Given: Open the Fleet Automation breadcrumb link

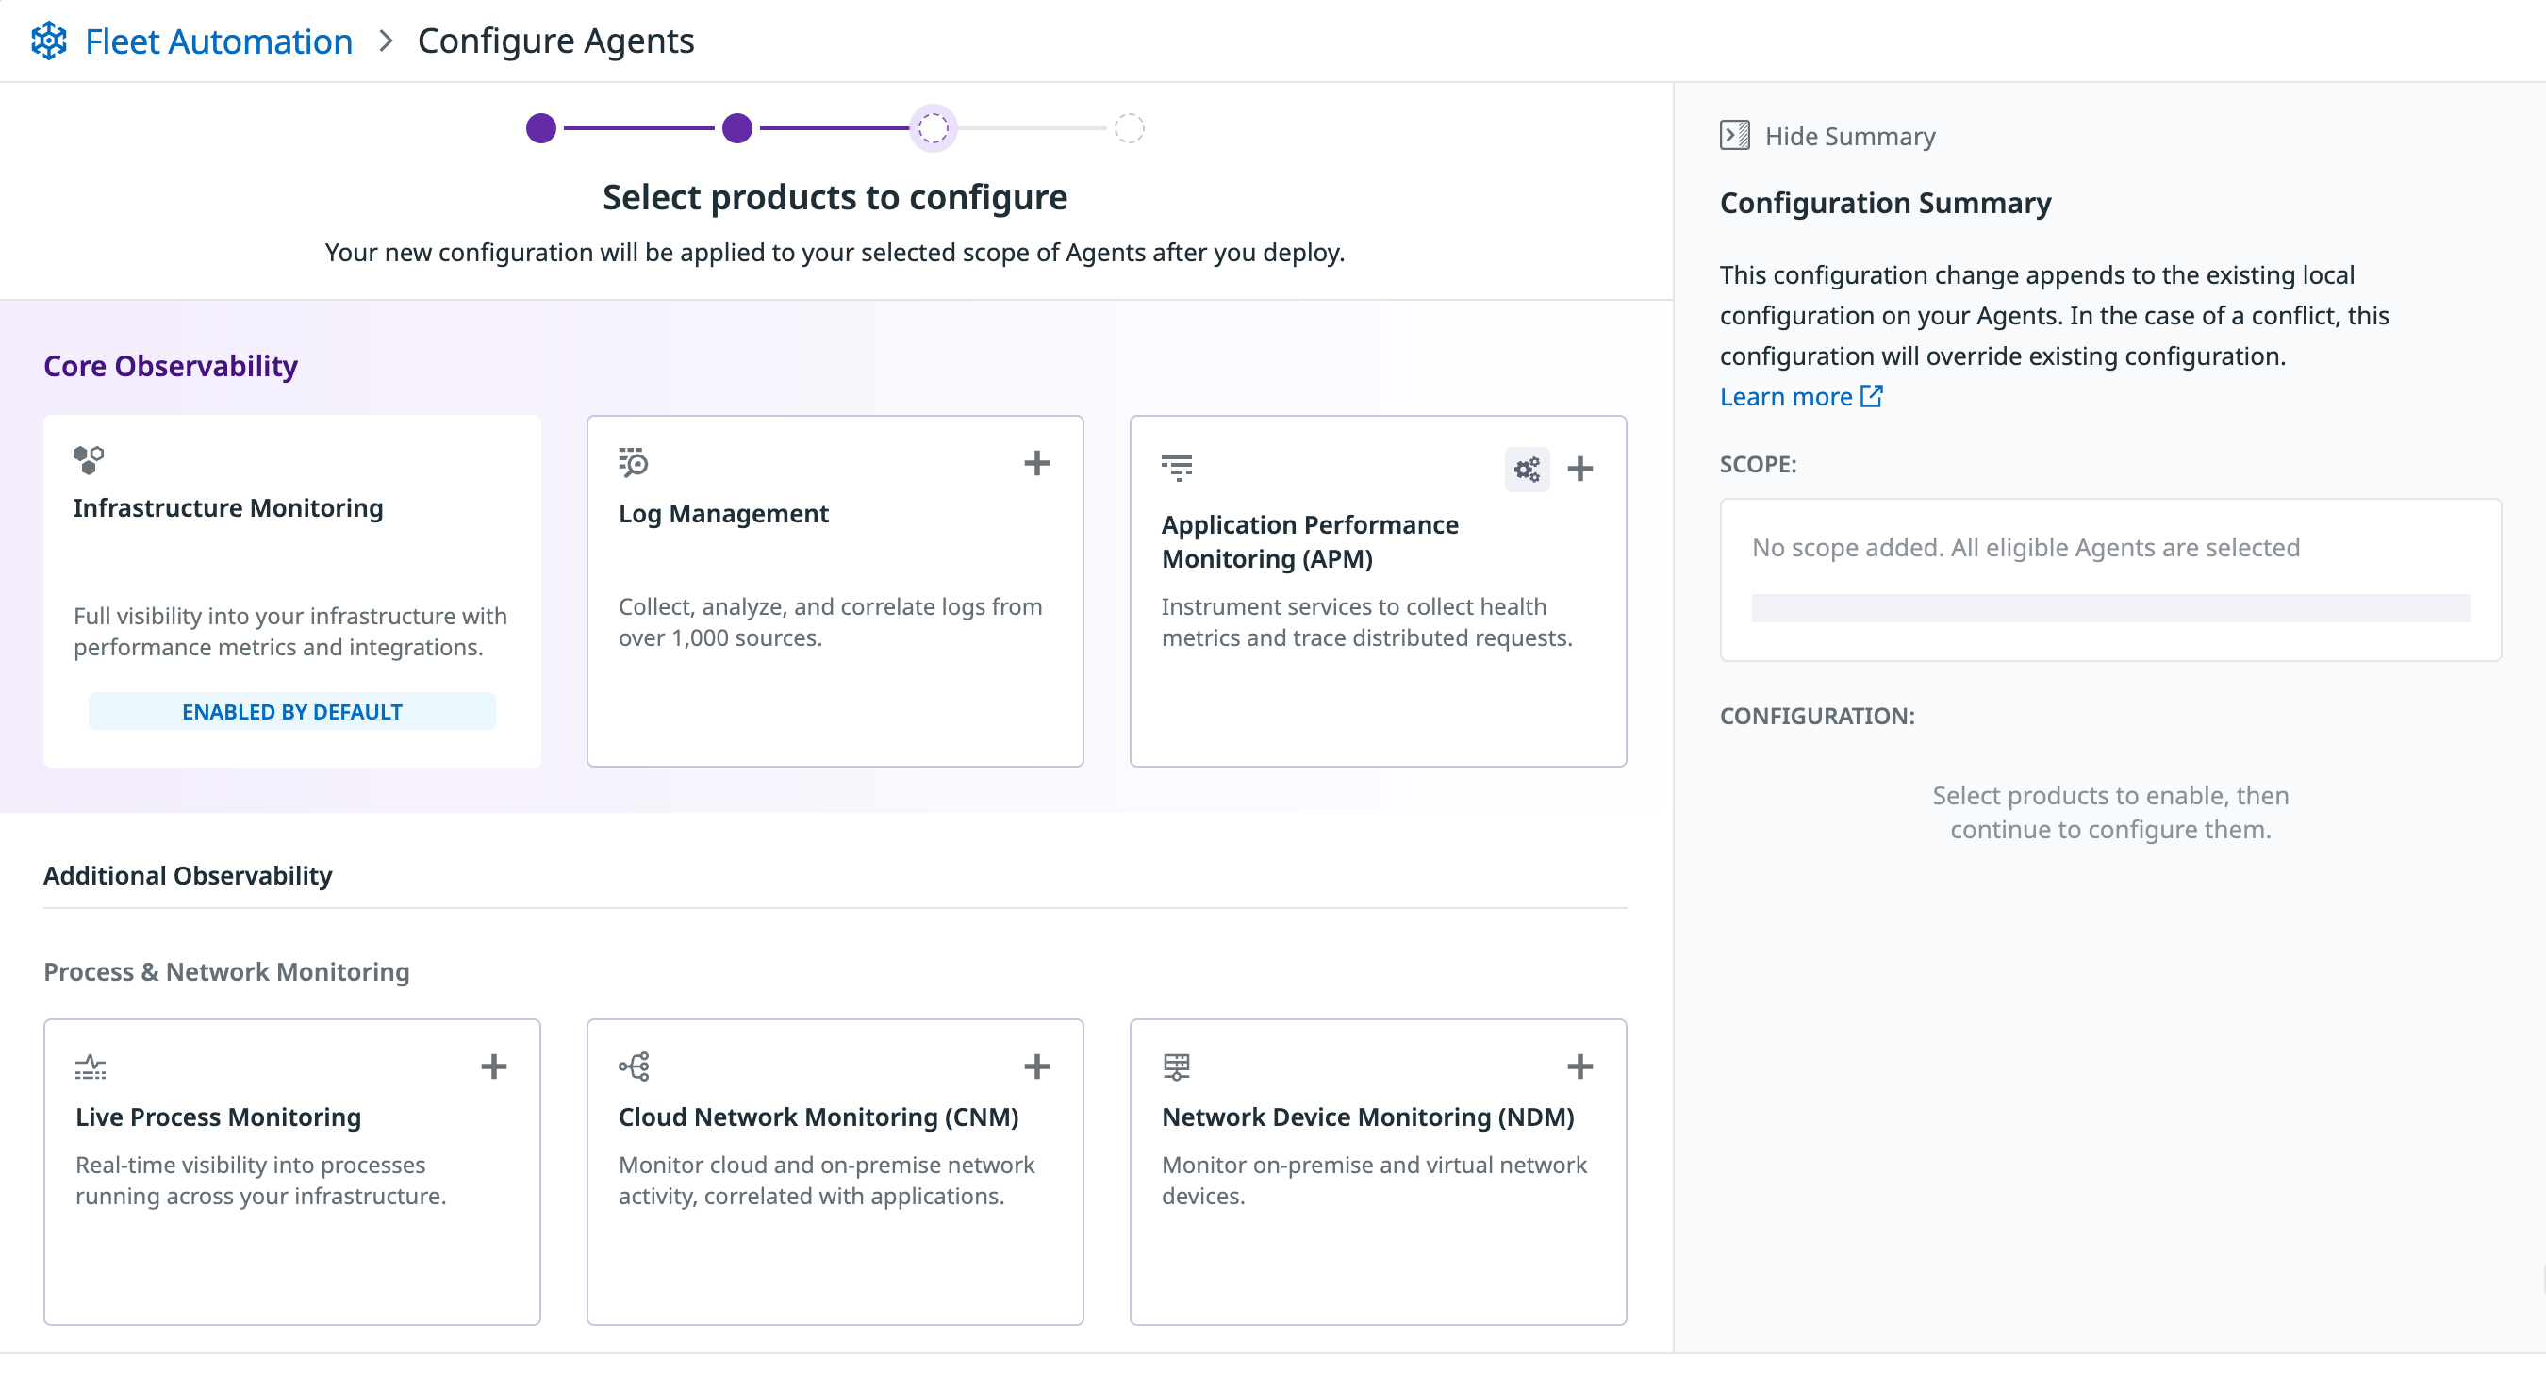Looking at the screenshot, I should coord(219,41).
